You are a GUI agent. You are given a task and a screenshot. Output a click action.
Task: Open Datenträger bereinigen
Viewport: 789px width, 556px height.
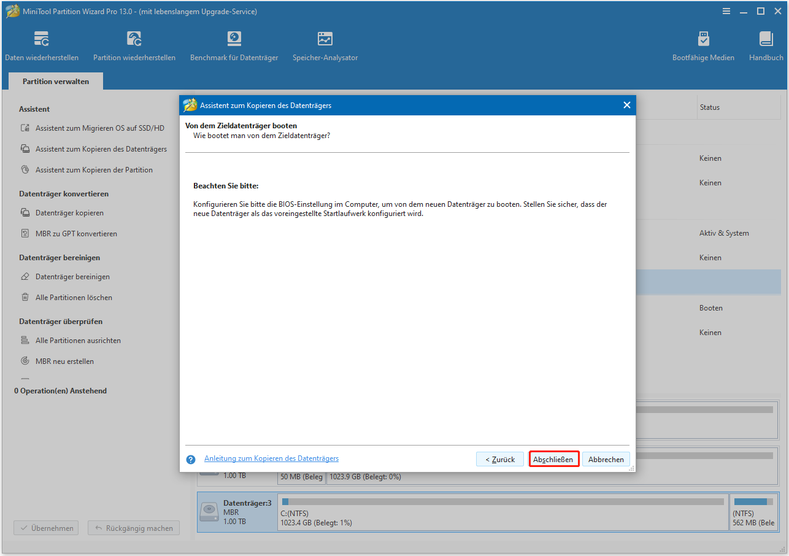pyautogui.click(x=74, y=276)
